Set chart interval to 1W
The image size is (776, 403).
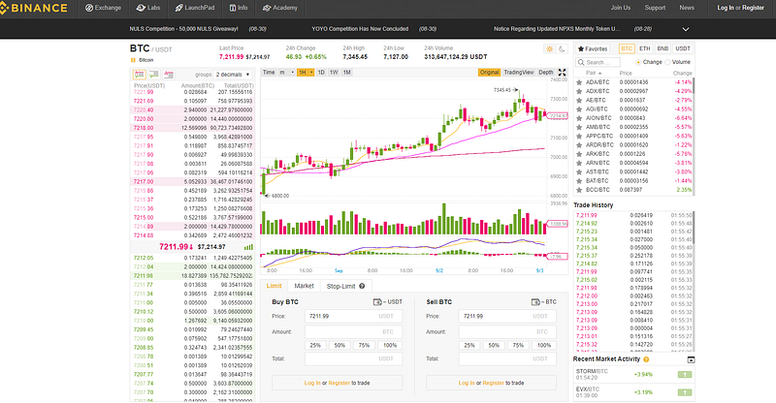click(334, 73)
